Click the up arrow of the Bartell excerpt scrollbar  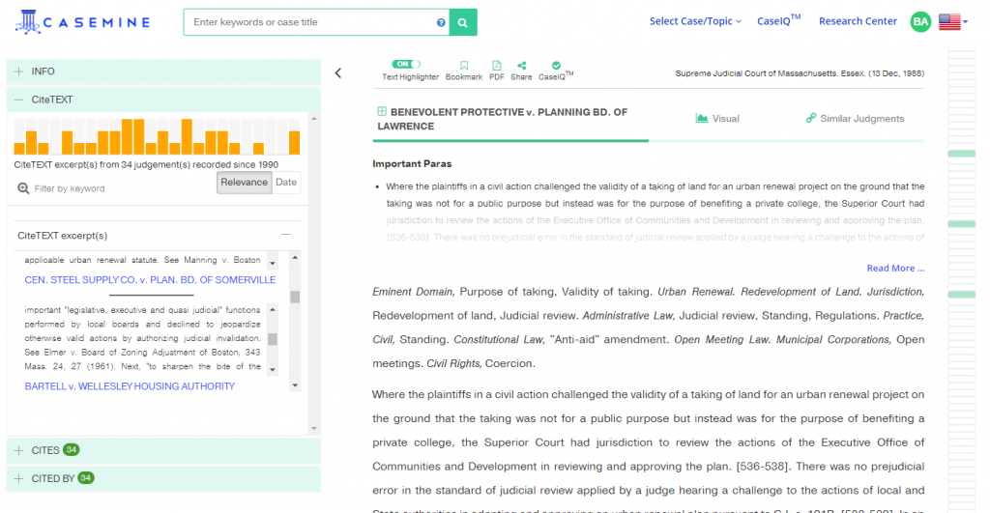coord(273,309)
